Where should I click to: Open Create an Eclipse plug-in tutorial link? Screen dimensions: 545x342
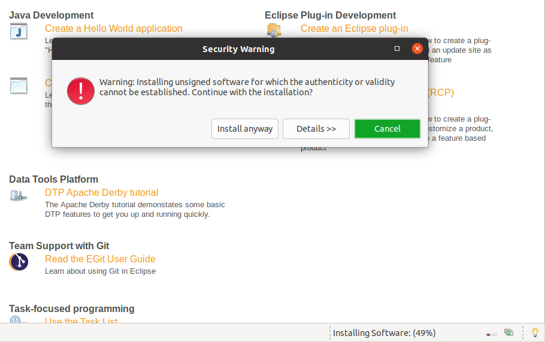click(354, 29)
